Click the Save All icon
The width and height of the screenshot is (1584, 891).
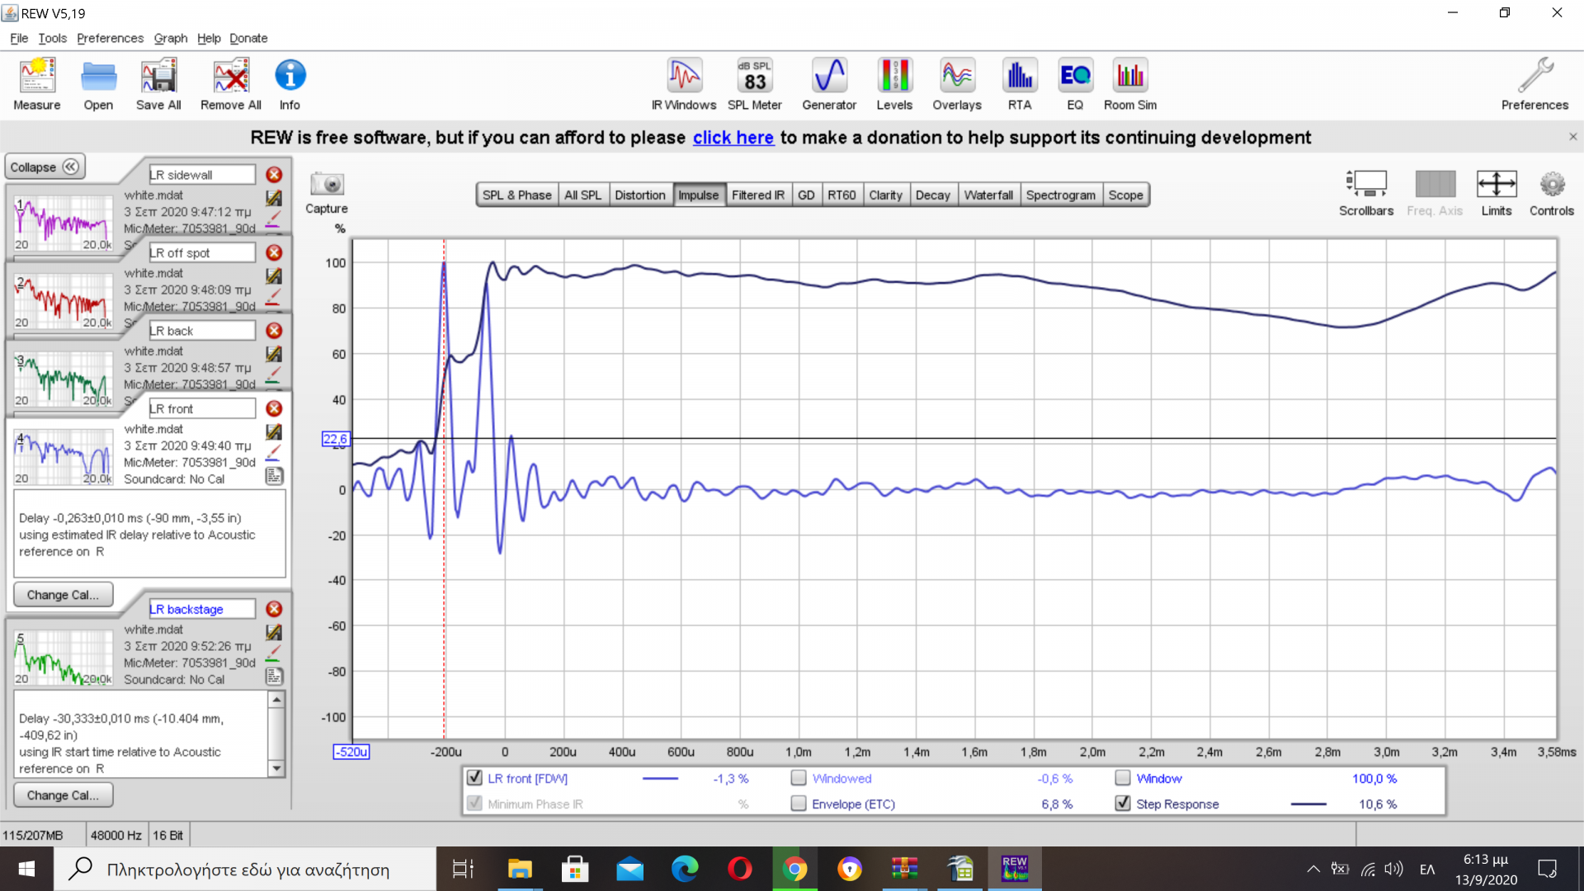click(158, 84)
